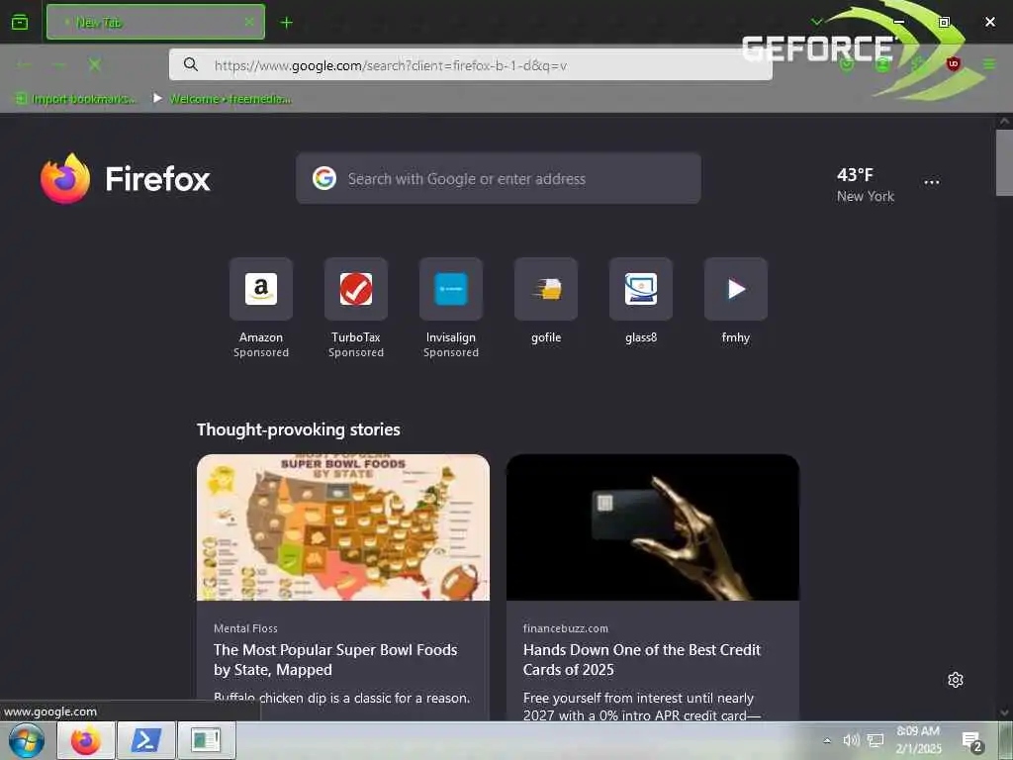The height and width of the screenshot is (760, 1013).
Task: Open the volume speaker tray icon
Action: click(851, 740)
